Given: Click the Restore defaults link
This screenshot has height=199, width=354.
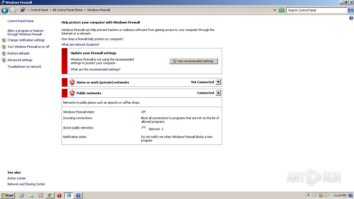Looking at the screenshot, I should tap(19, 53).
